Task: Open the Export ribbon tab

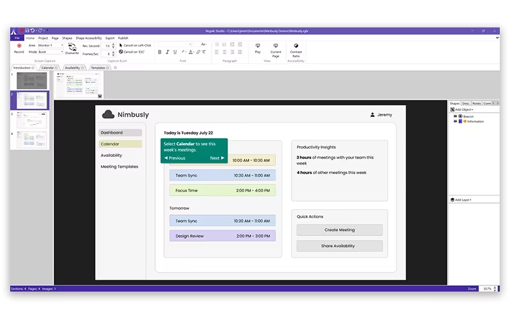Action: pyautogui.click(x=110, y=38)
